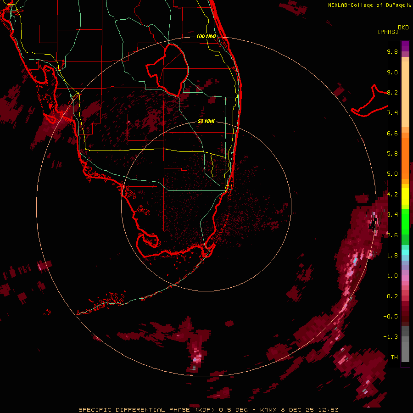Click the Bahamas island outline at right

369,100
